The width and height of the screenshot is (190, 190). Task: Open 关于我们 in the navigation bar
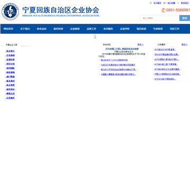pos(25,29)
